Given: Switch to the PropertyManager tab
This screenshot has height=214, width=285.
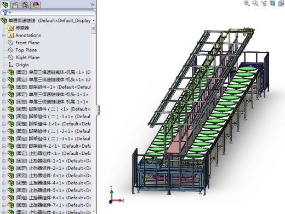Looking at the screenshot, I should [15, 4].
